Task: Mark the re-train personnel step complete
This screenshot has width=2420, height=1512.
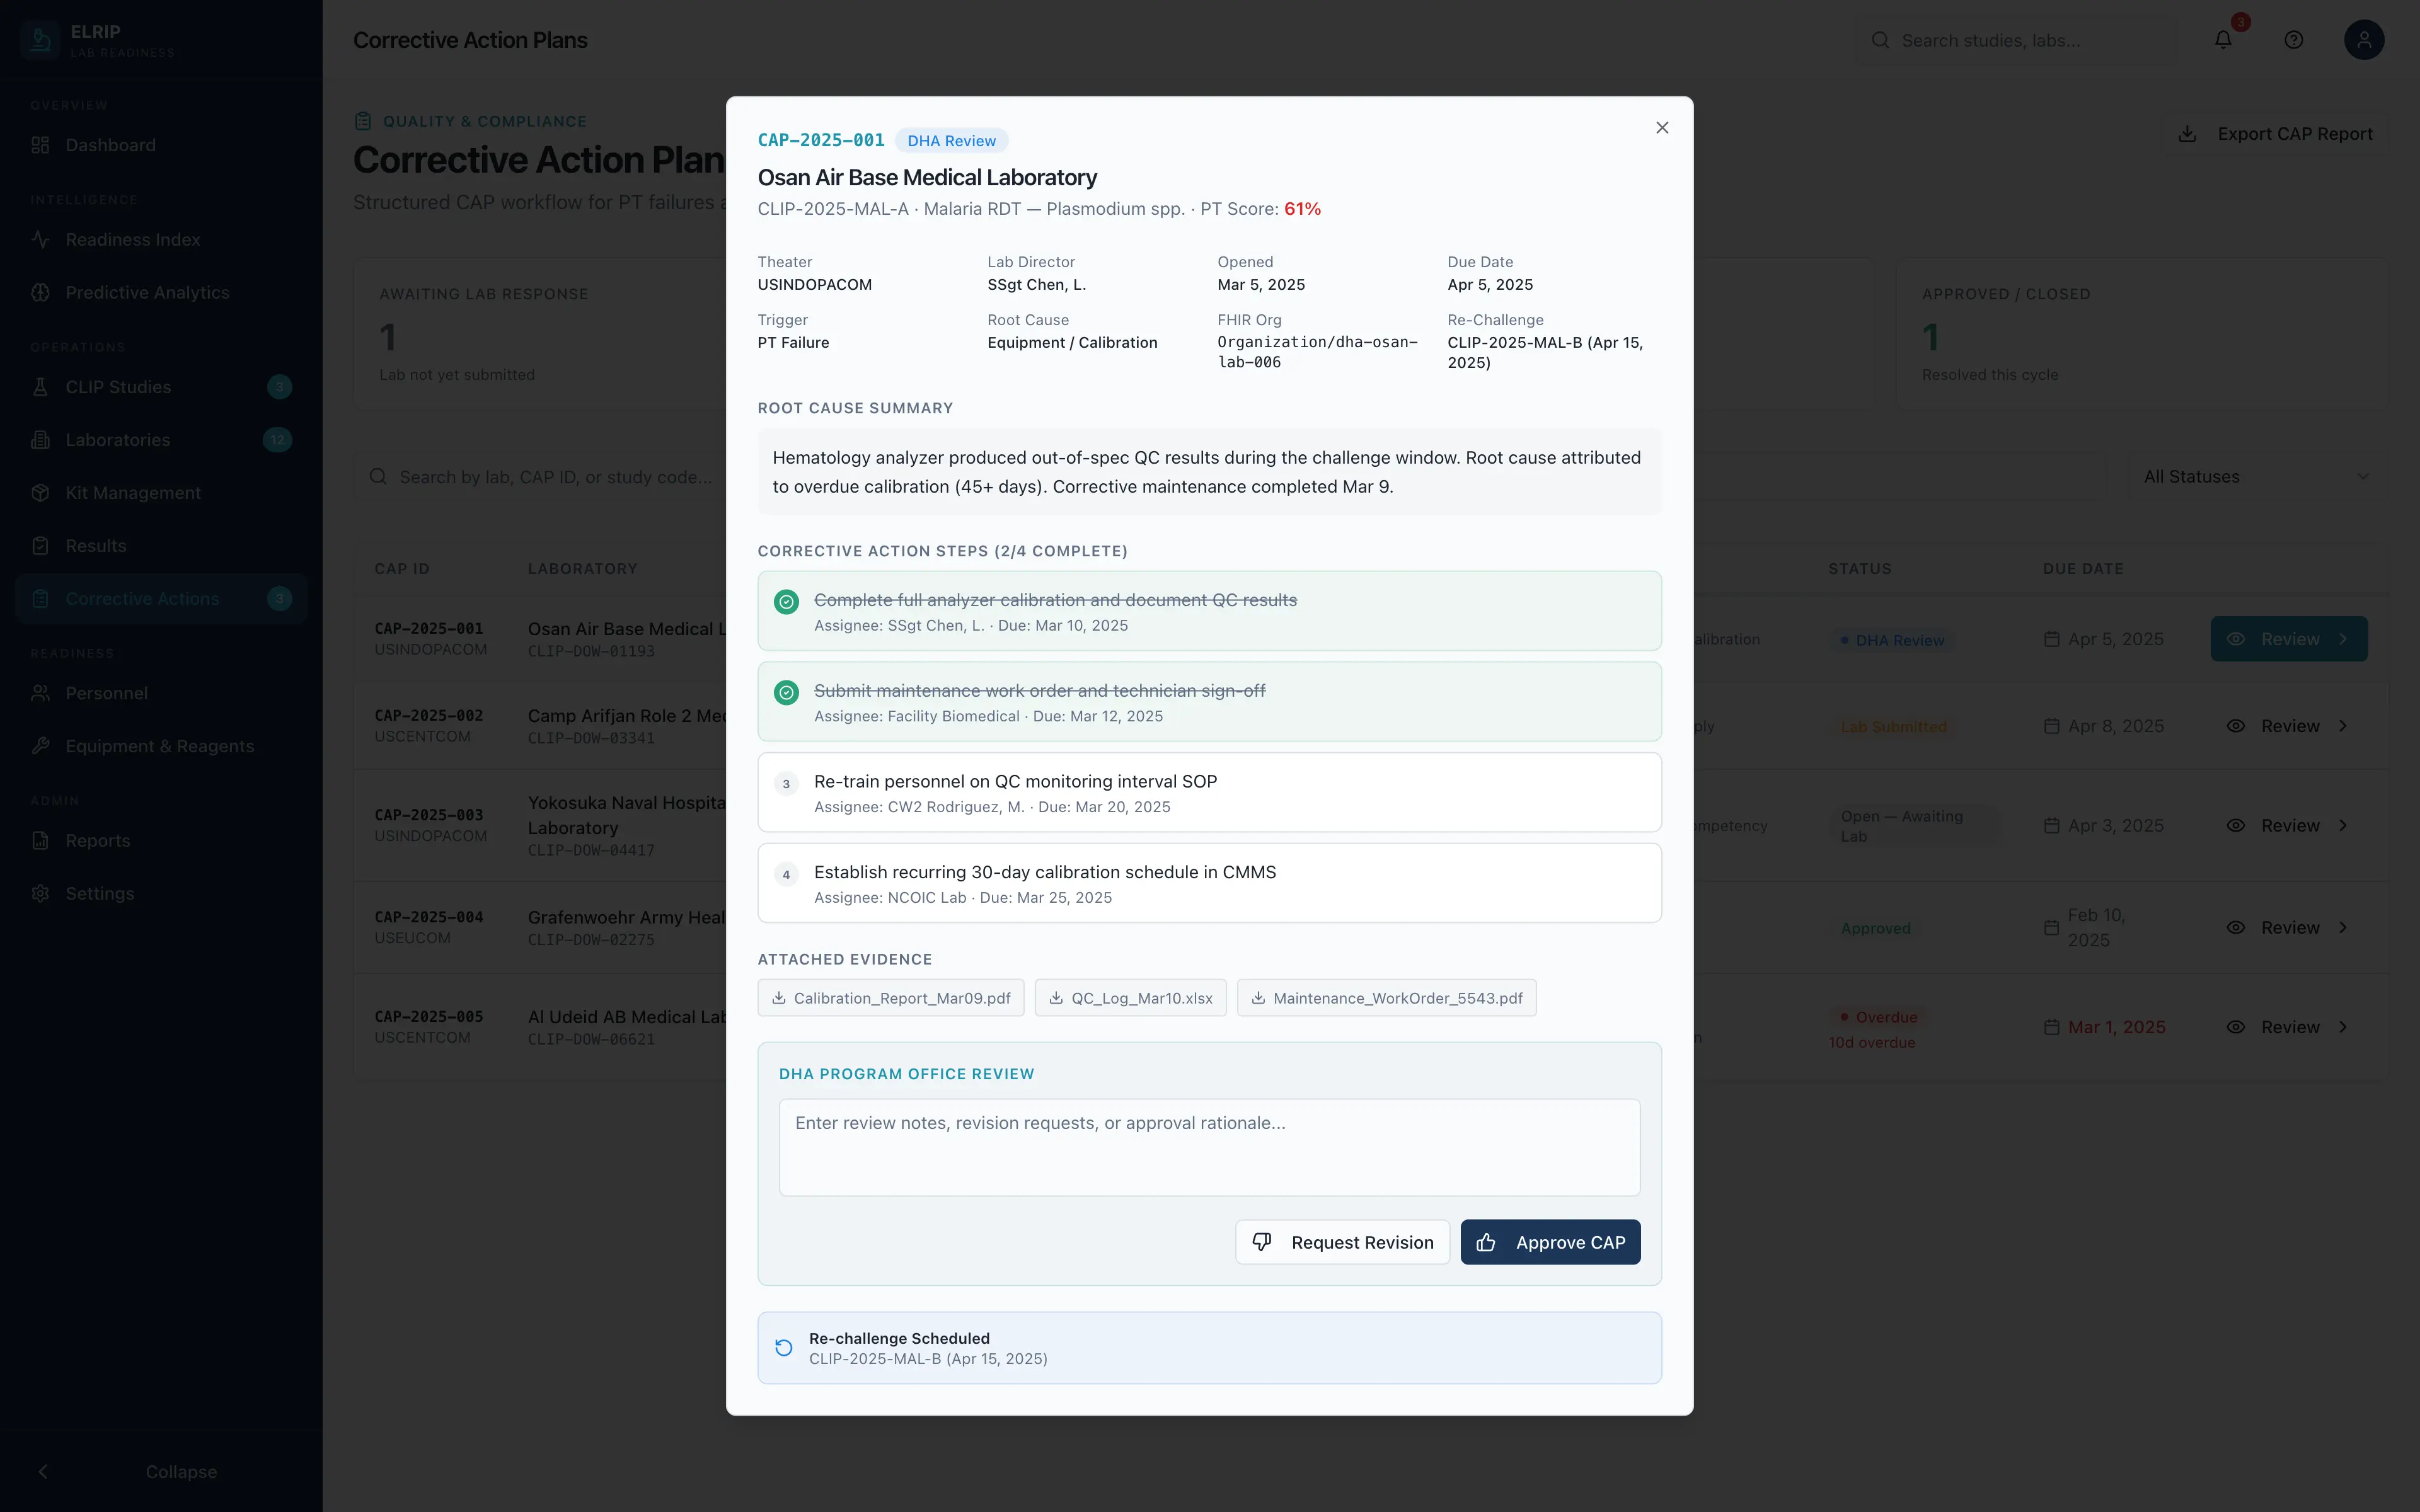Action: 786,783
